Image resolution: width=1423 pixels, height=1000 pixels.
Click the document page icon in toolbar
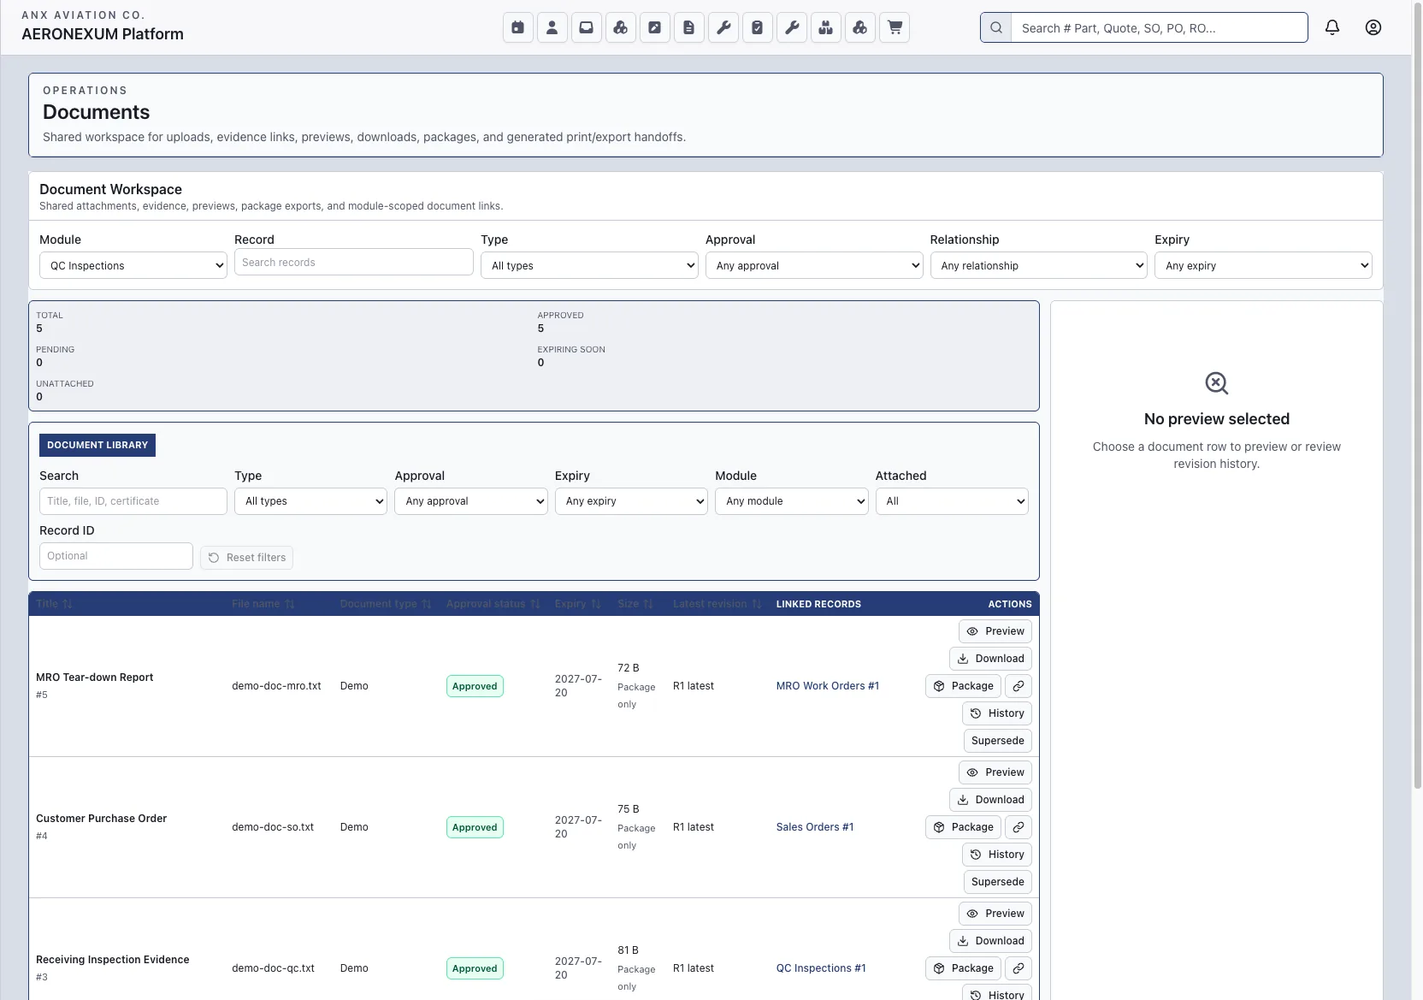(689, 27)
